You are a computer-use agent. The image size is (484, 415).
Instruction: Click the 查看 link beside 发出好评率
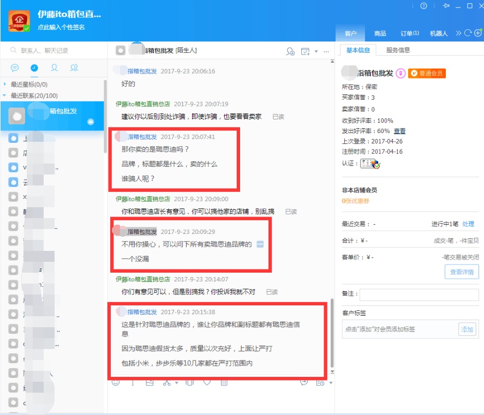click(x=399, y=131)
